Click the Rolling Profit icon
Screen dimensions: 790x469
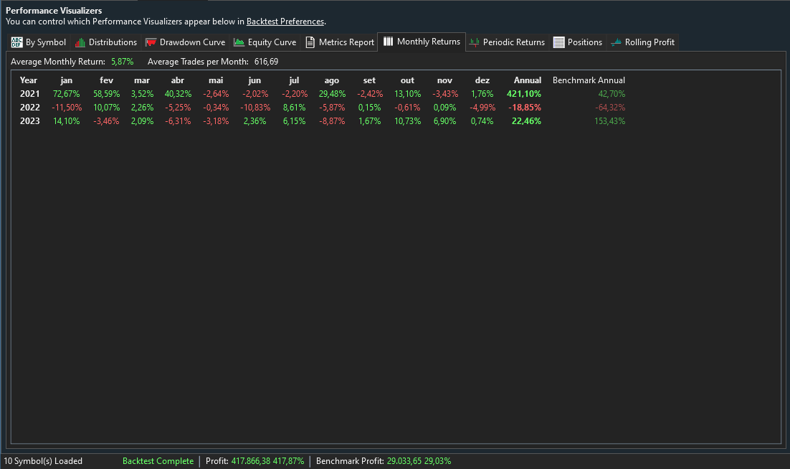pos(616,42)
